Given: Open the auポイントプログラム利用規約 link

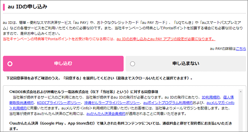Looking at the screenshot, I should [x=168, y=103].
